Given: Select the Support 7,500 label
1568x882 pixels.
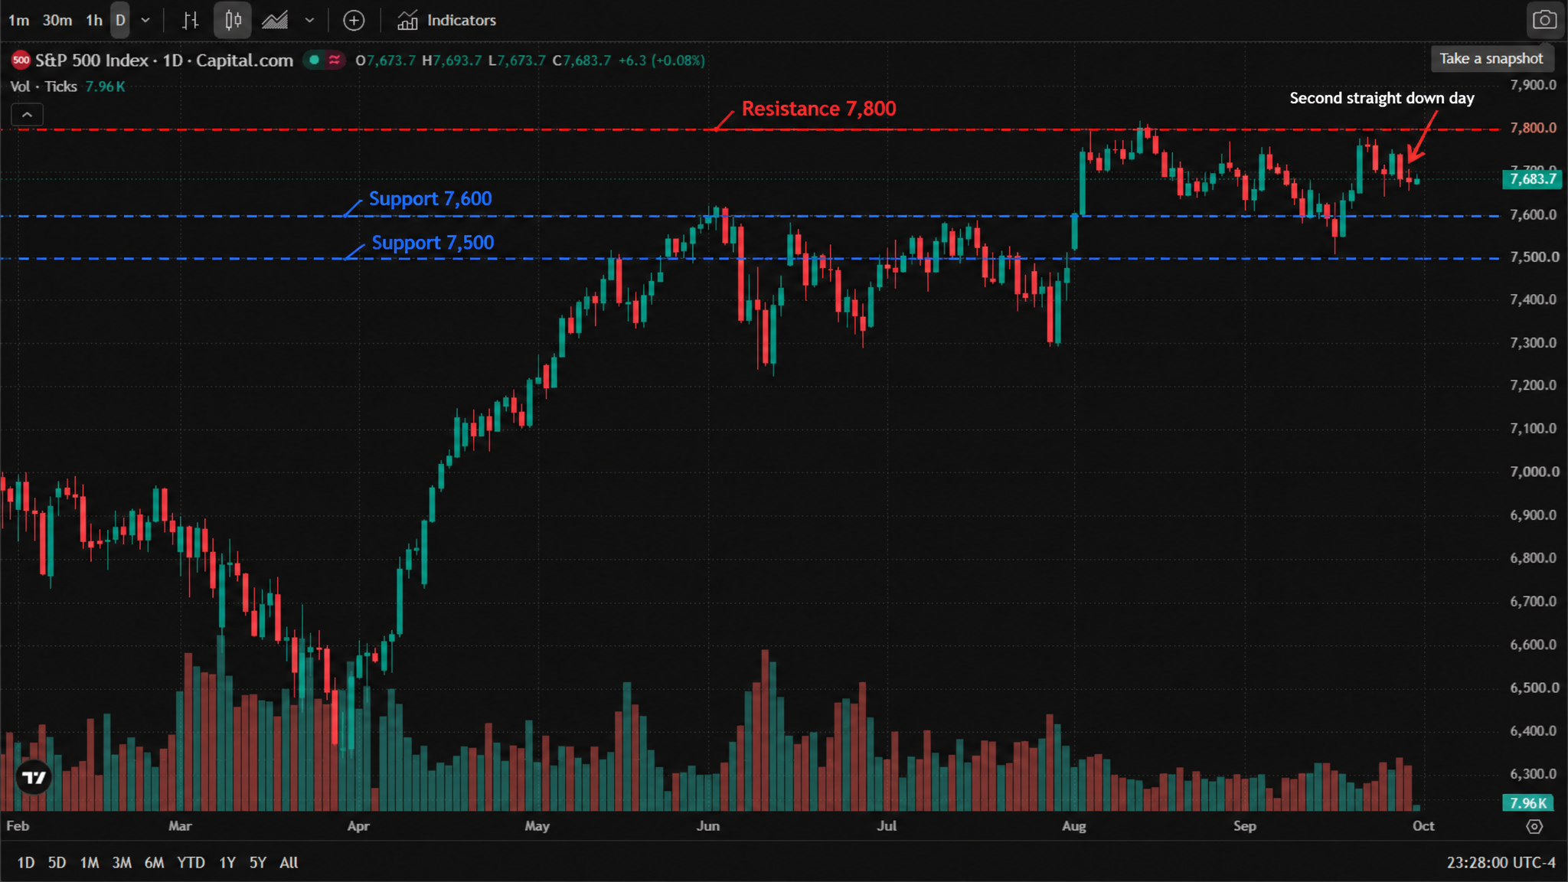Looking at the screenshot, I should (x=433, y=243).
